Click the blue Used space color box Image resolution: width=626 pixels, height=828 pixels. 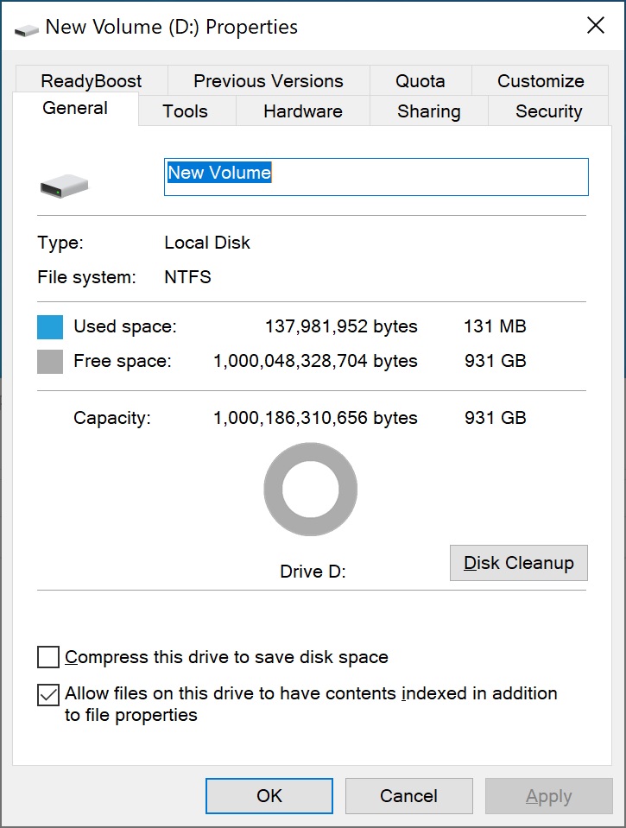click(50, 327)
